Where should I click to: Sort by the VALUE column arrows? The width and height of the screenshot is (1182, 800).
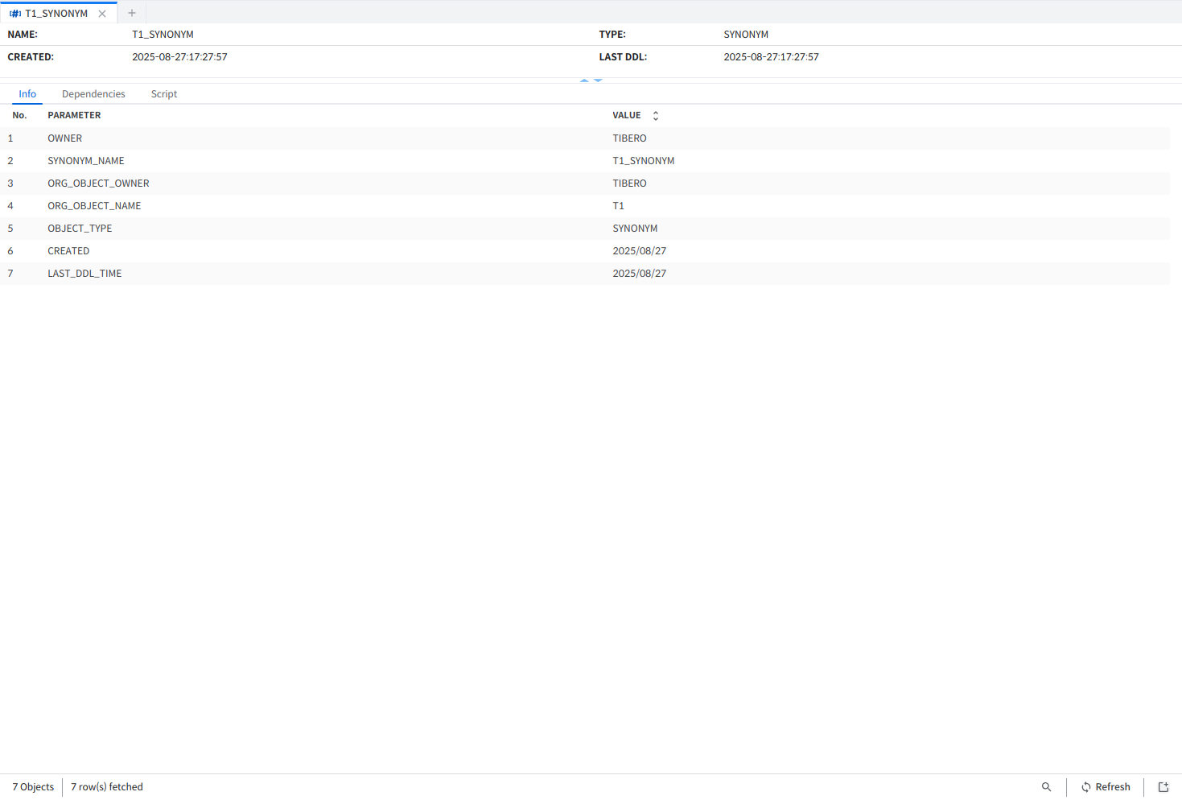(656, 116)
